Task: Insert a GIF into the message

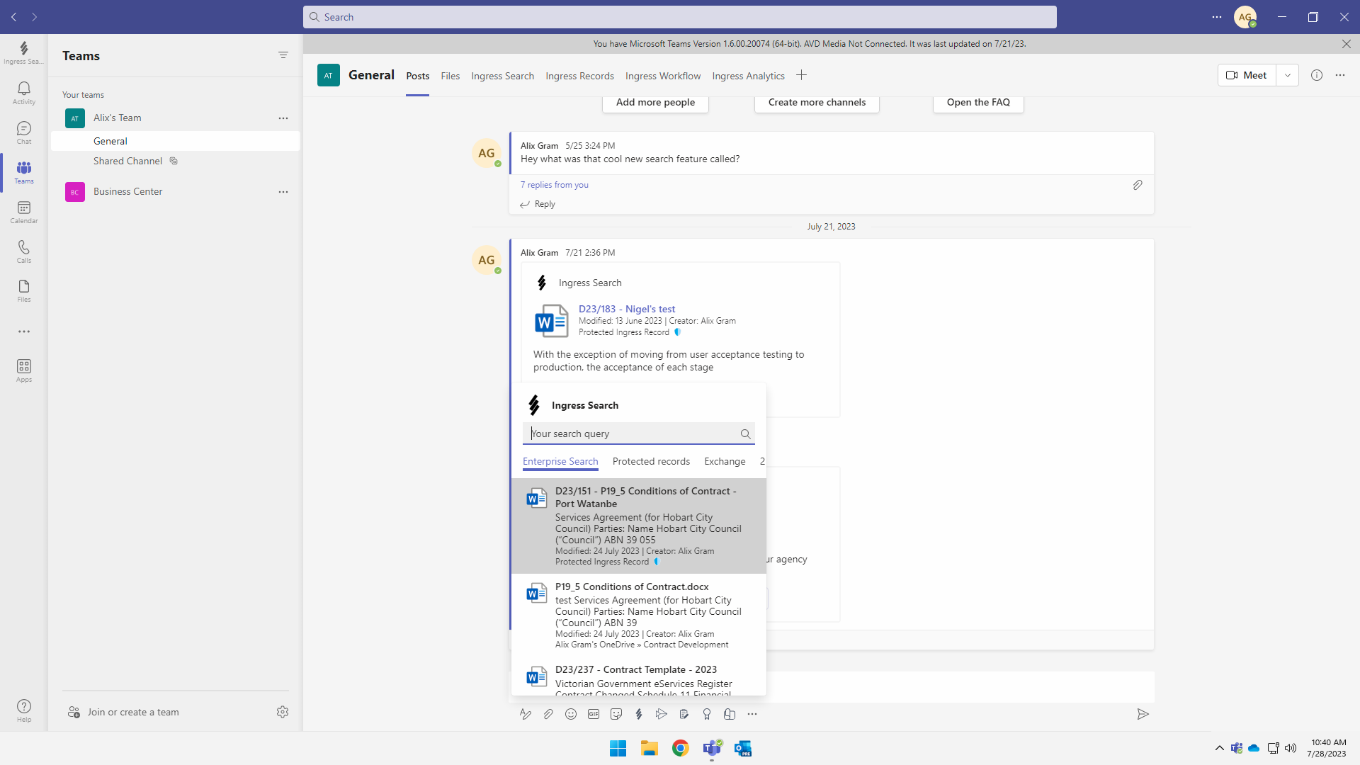Action: point(593,714)
